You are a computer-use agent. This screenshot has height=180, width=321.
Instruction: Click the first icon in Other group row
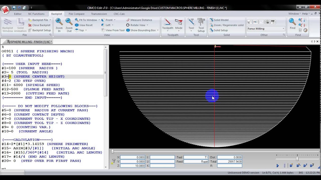[249, 22]
